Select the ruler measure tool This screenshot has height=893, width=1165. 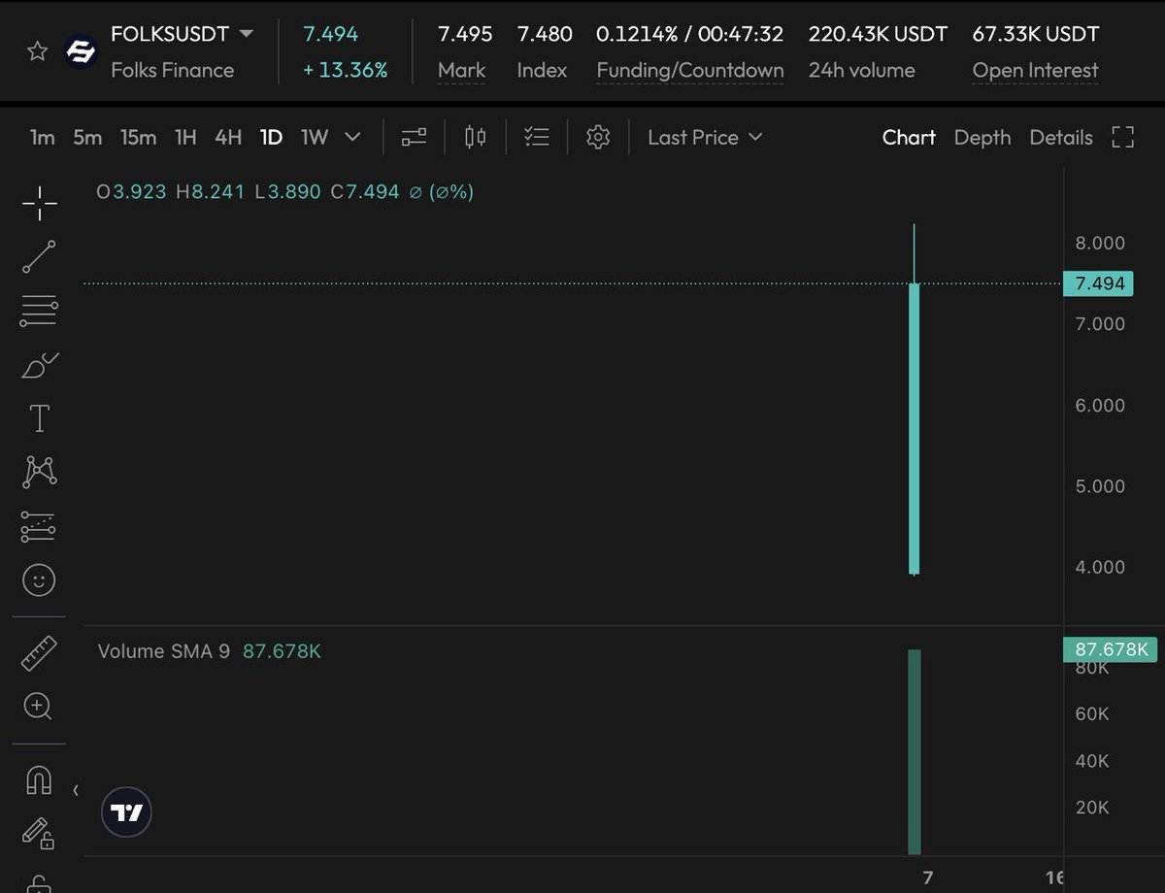(39, 653)
